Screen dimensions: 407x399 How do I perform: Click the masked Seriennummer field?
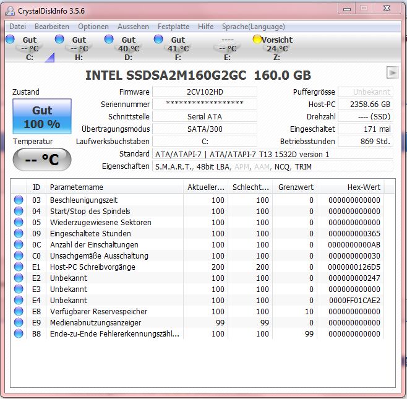click(x=205, y=104)
